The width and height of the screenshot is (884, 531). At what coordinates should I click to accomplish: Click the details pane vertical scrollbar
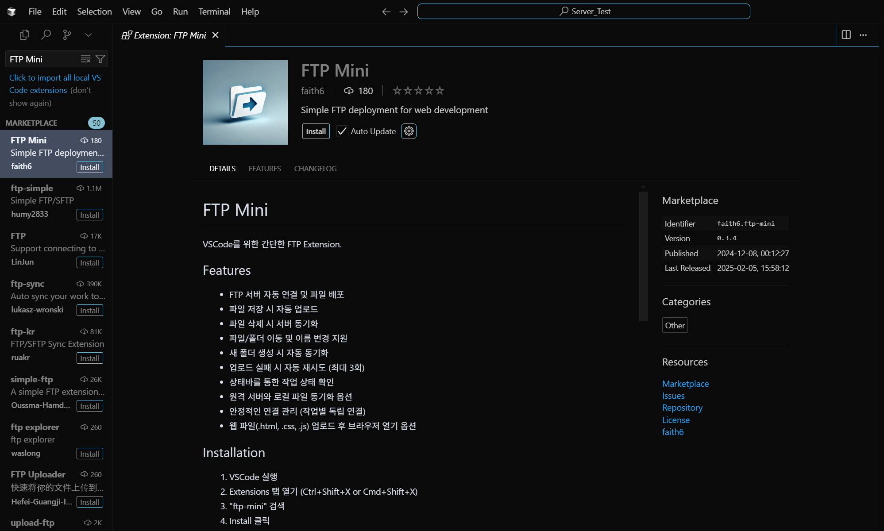tap(643, 256)
